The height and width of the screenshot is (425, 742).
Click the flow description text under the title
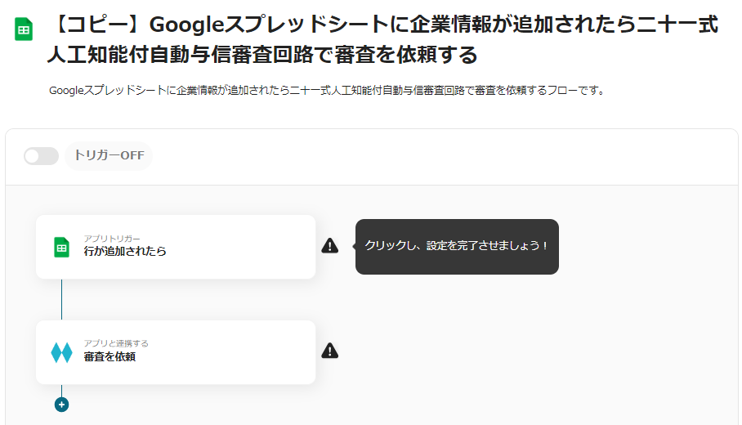point(327,91)
